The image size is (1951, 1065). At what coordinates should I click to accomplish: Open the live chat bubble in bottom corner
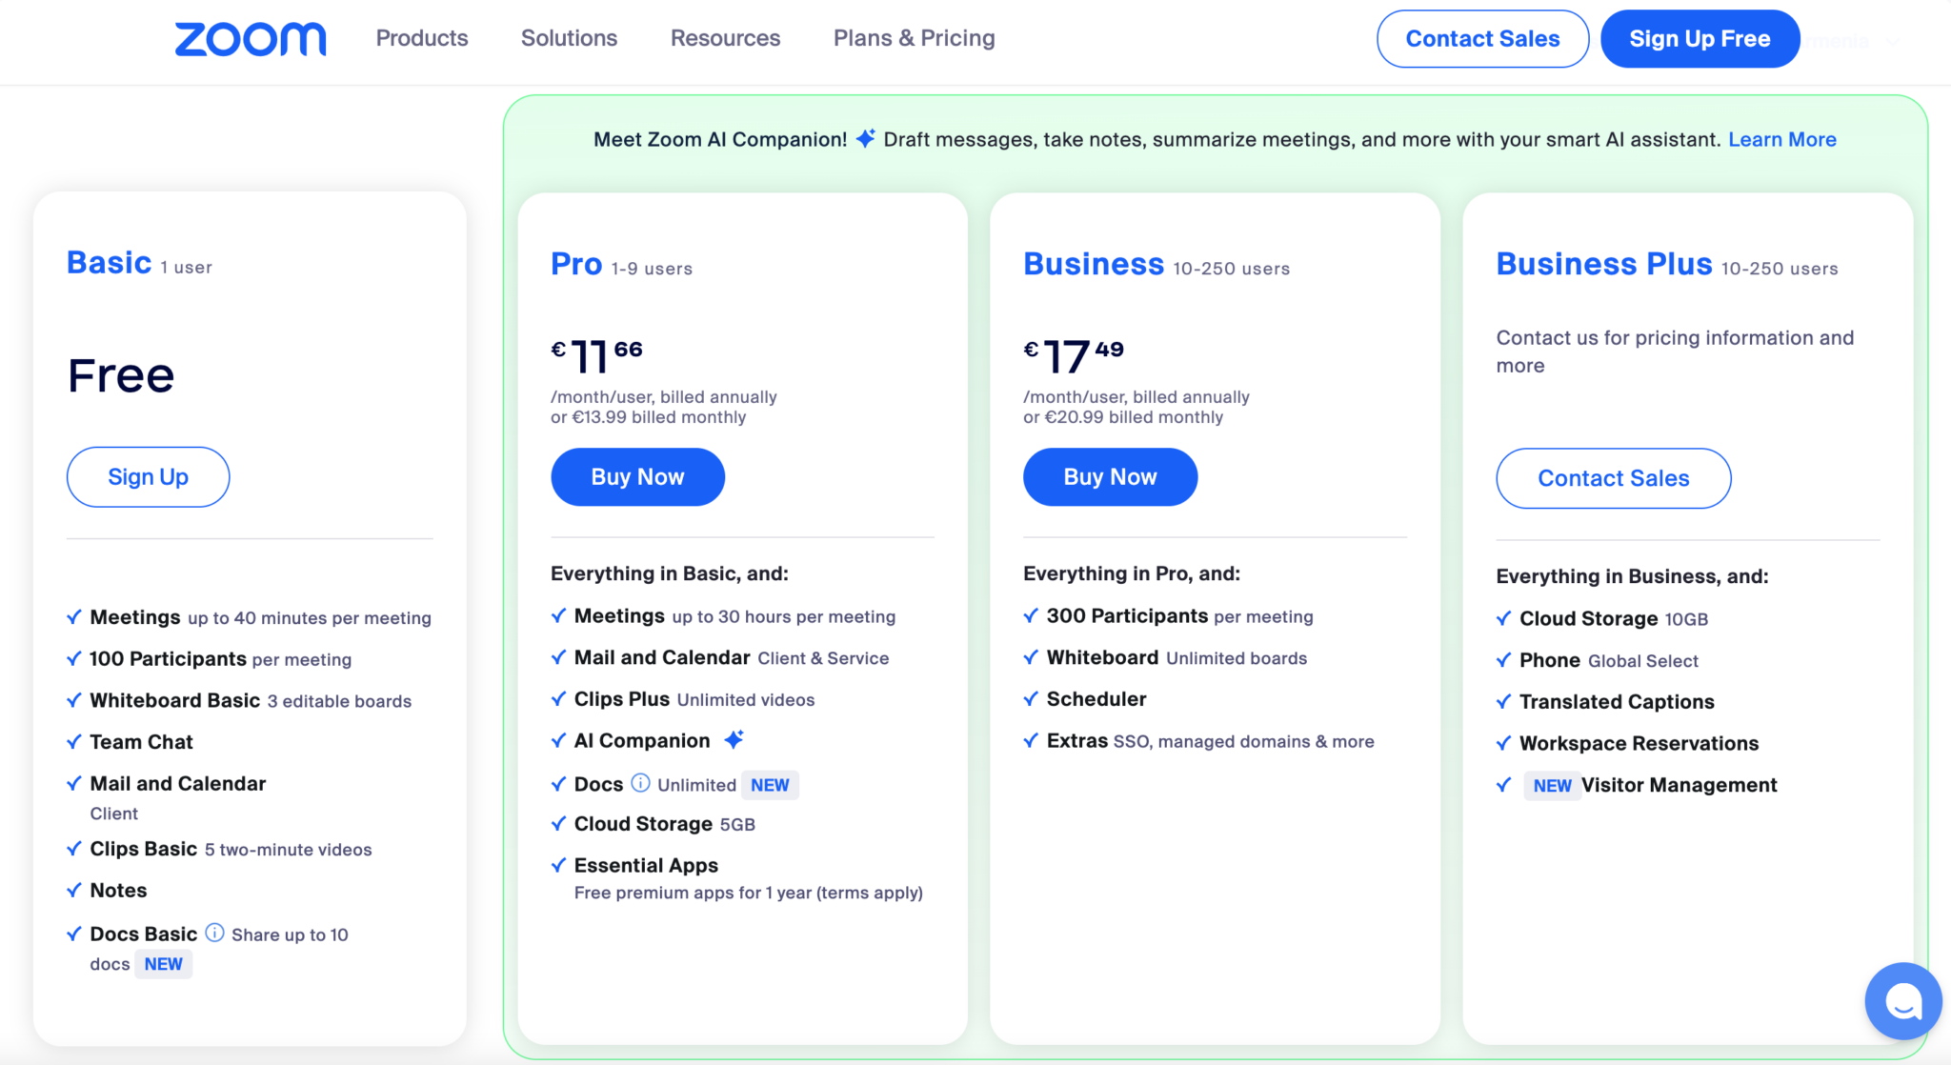1902,1001
